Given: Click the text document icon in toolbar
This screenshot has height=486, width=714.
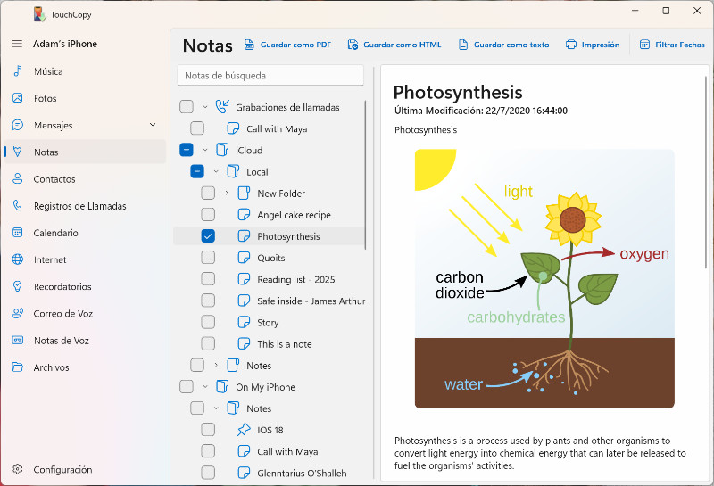Looking at the screenshot, I should click(463, 45).
